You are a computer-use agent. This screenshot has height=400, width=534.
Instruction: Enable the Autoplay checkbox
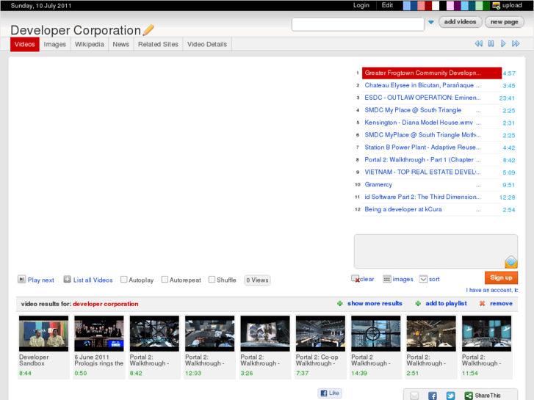(x=124, y=280)
